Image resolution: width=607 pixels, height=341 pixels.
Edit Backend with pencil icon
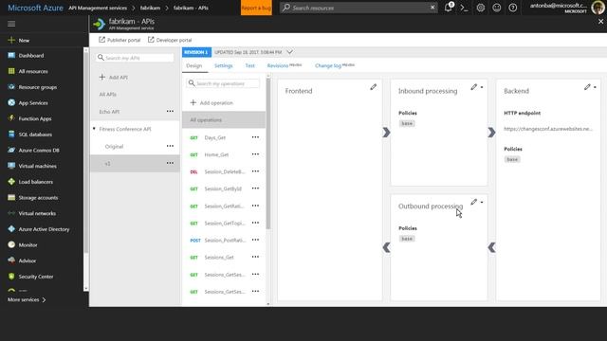(587, 87)
